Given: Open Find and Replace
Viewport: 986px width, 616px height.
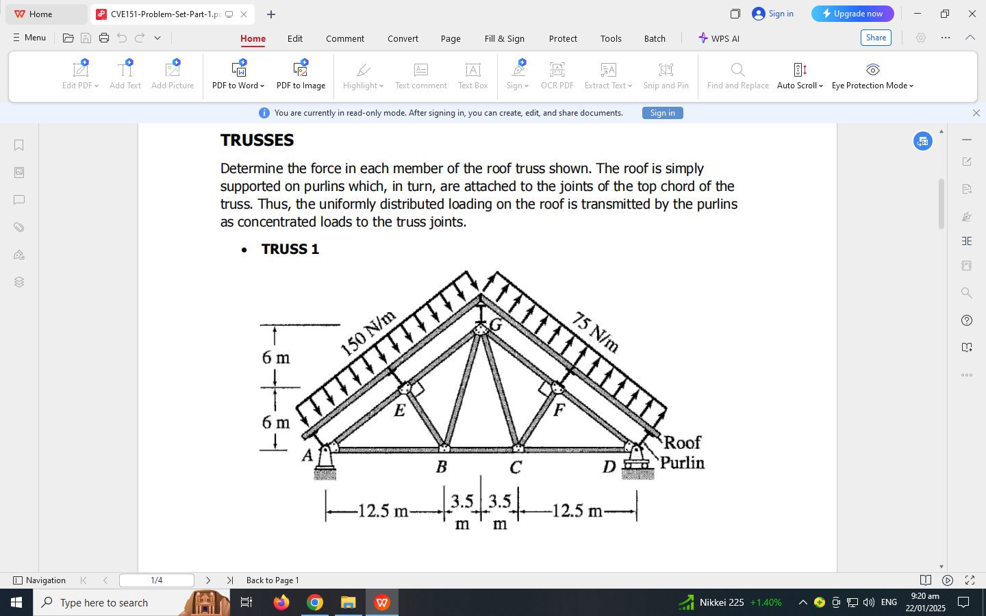Looking at the screenshot, I should click(737, 75).
